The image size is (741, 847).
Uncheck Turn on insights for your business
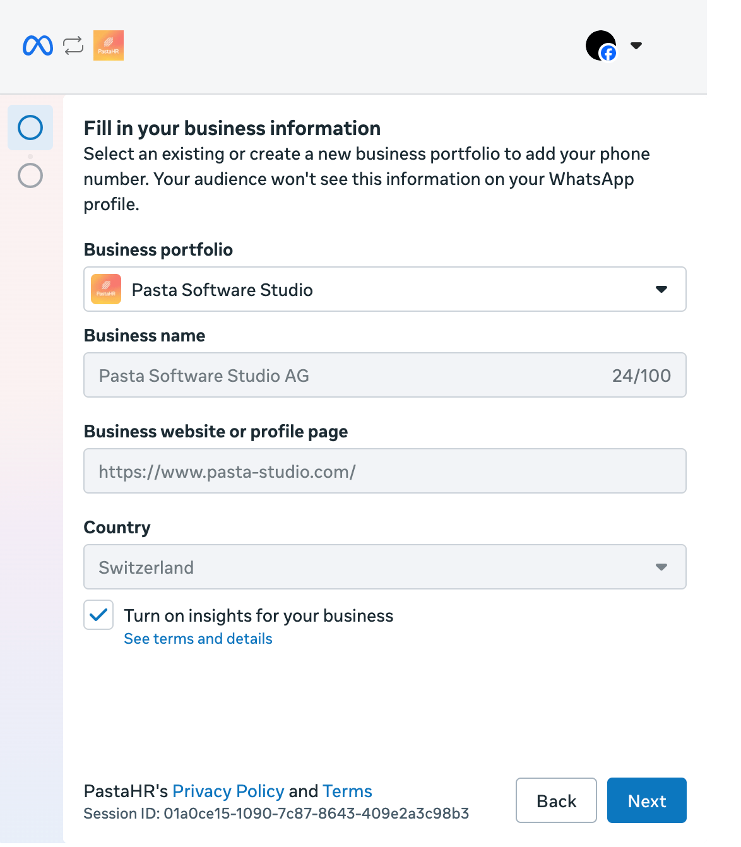point(98,615)
